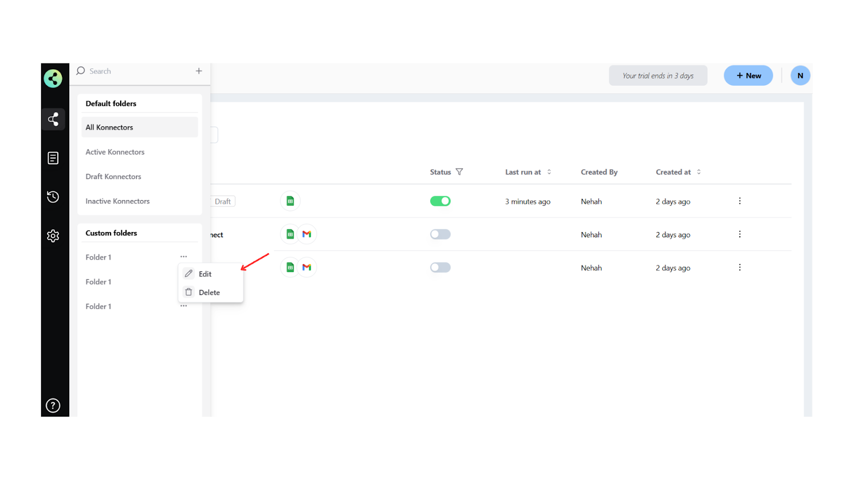Click the magnifier icon beside Search
Viewport: 854px width, 480px height.
(81, 71)
